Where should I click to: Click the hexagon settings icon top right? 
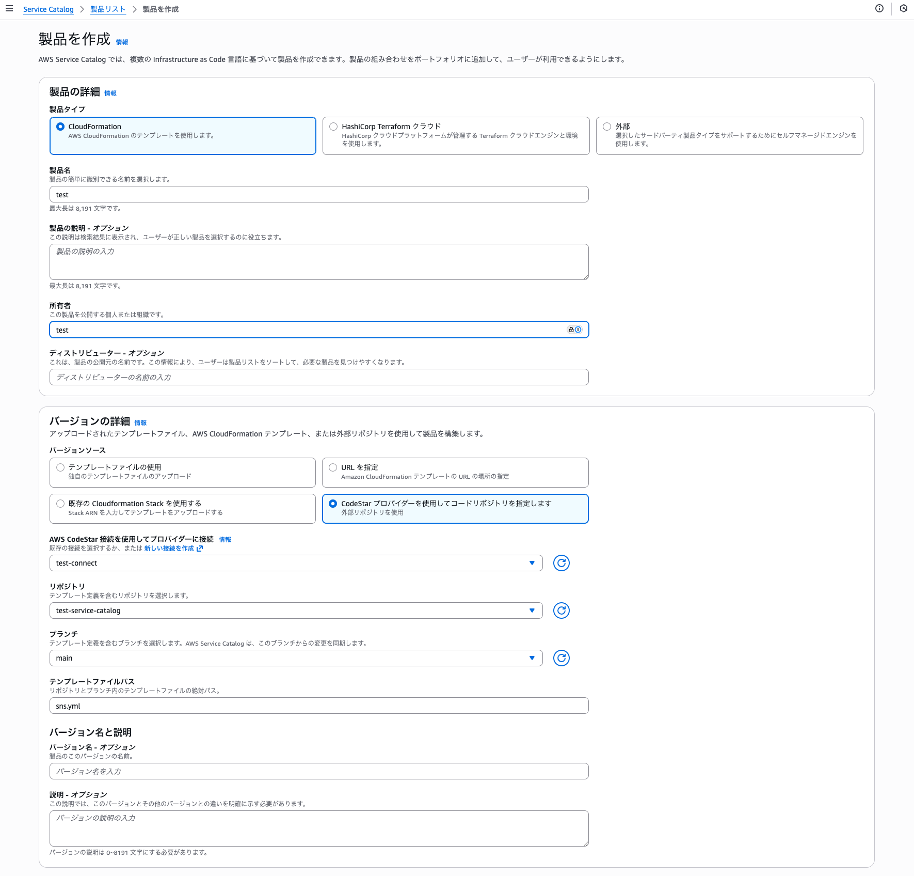pyautogui.click(x=903, y=9)
